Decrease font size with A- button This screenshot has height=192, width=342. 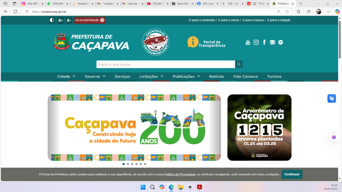(69, 20)
